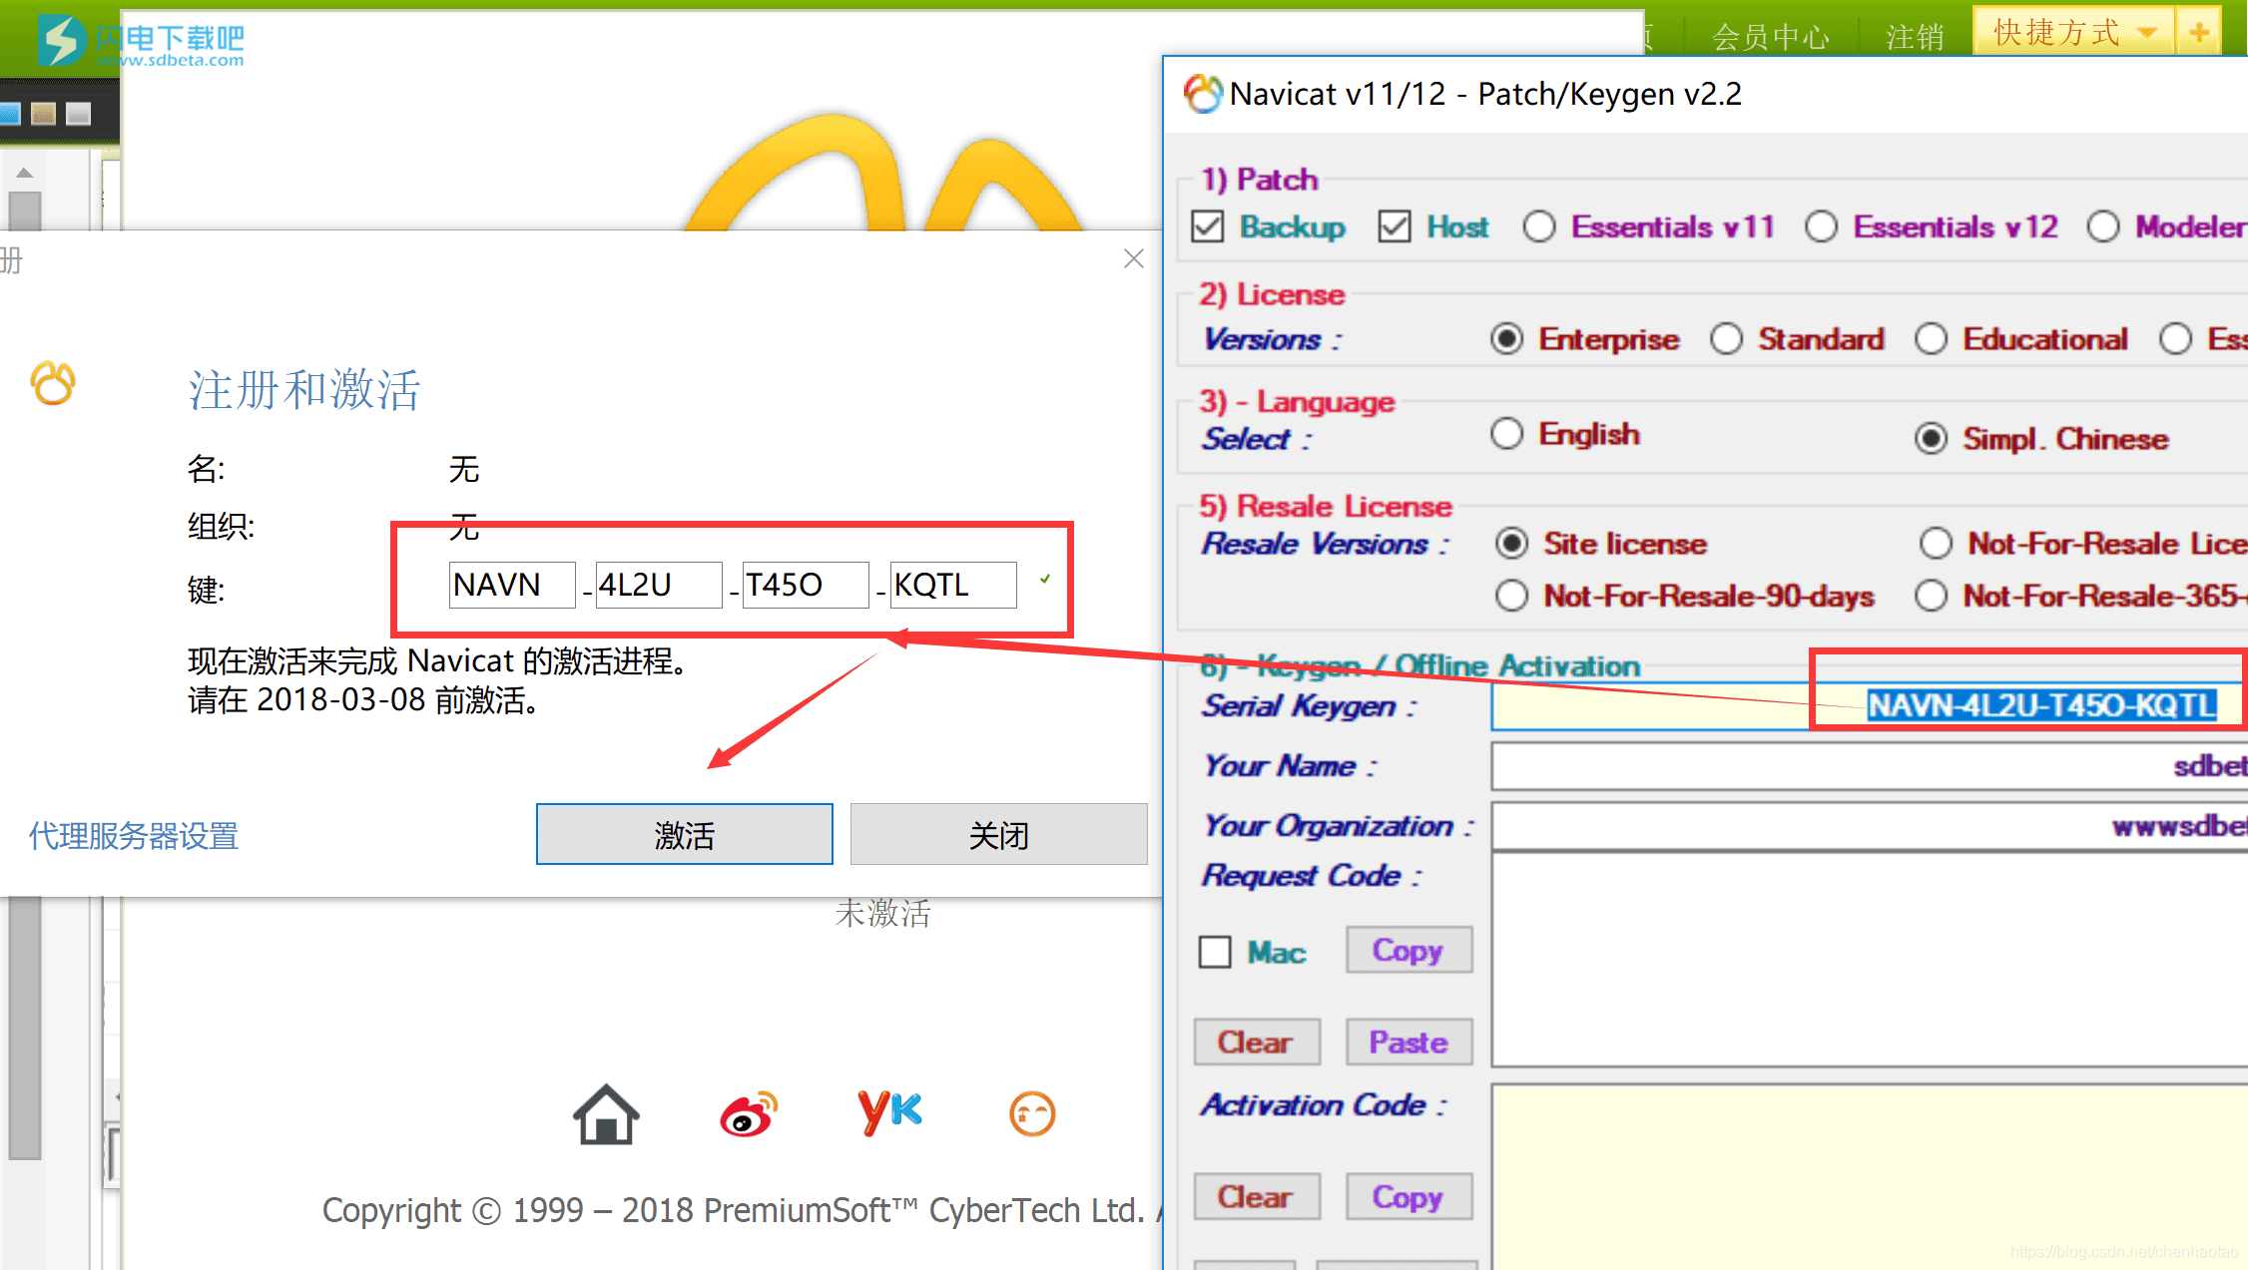Open the 快捷方式 dropdown
2248x1270 pixels.
tap(2072, 33)
